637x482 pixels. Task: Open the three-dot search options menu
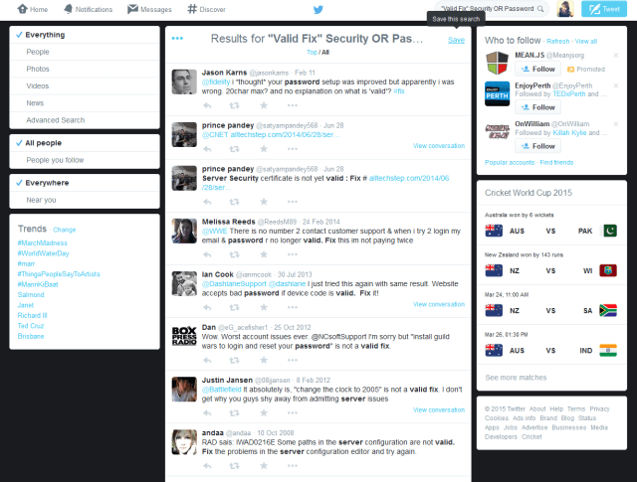point(177,38)
